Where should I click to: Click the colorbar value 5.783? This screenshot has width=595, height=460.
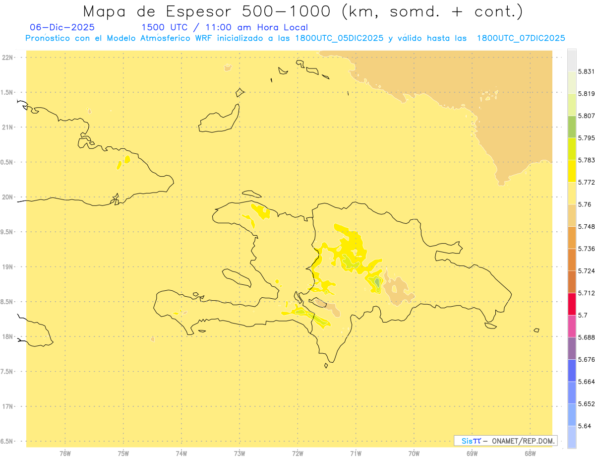coord(587,160)
